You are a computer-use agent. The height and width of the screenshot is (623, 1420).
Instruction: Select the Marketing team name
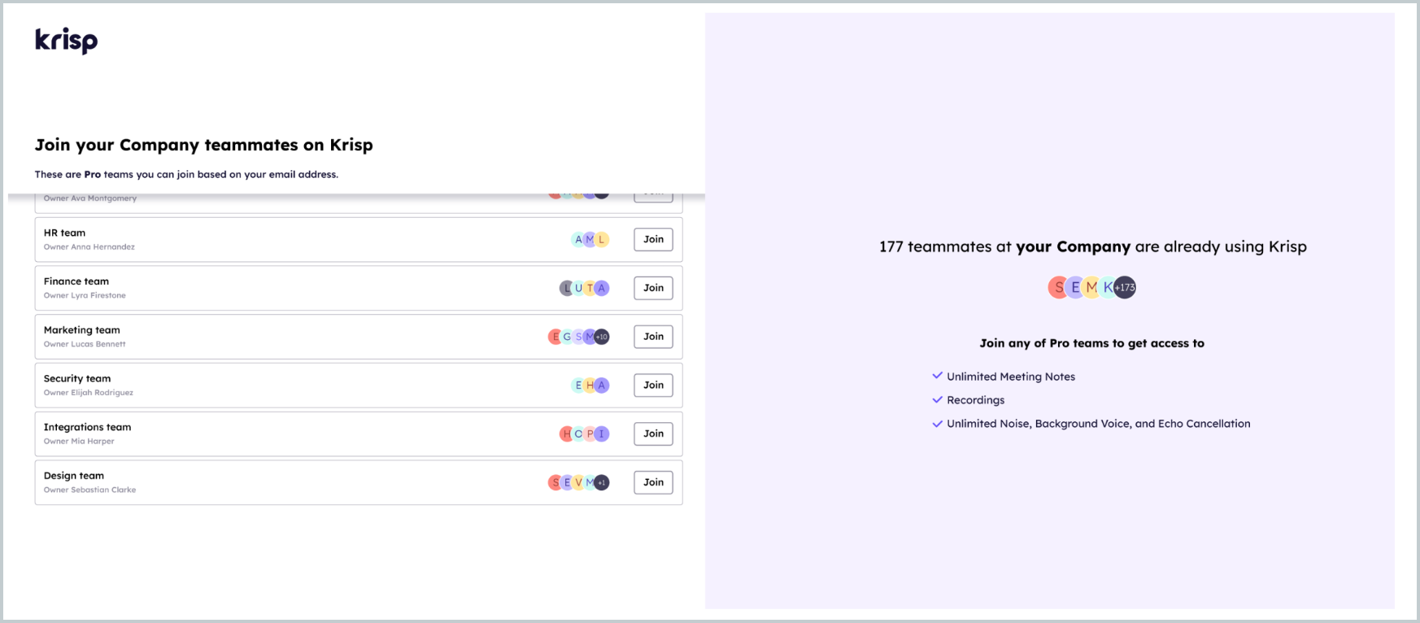click(x=82, y=330)
